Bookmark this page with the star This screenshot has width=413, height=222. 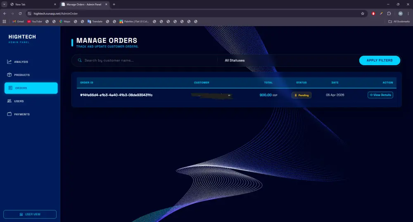[363, 14]
